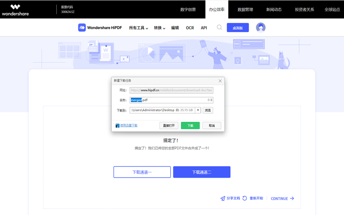This screenshot has width=344, height=215.
Task: Close the 新建下载任务 dialog
Action: tap(220, 81)
